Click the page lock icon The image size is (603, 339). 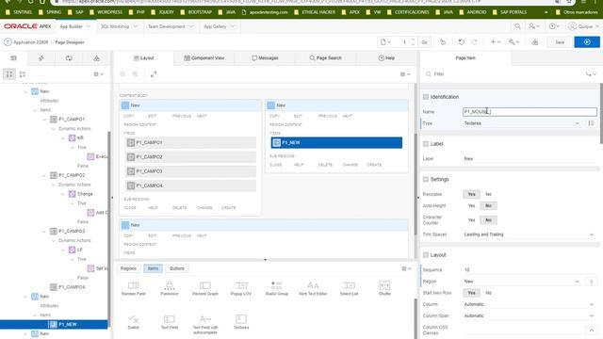point(443,41)
